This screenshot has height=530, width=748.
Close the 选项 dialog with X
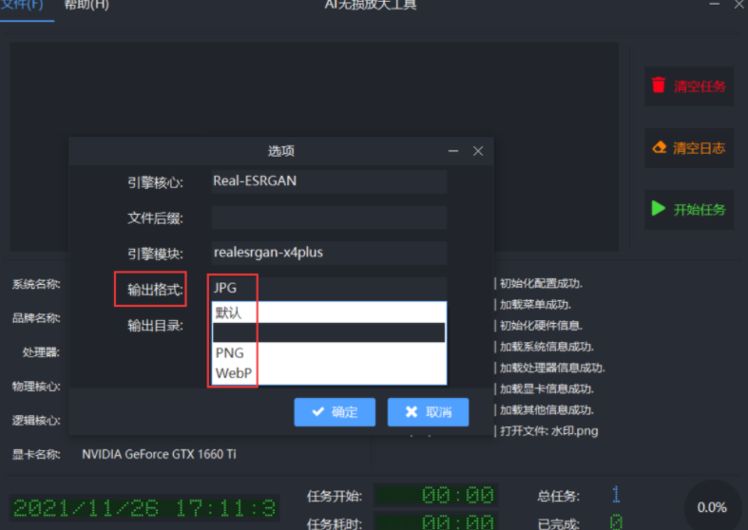478,151
